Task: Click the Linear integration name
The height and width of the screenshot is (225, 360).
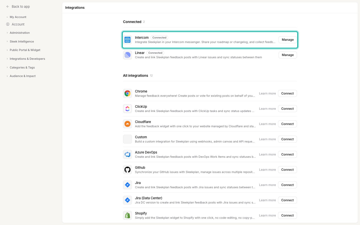Action: click(140, 53)
